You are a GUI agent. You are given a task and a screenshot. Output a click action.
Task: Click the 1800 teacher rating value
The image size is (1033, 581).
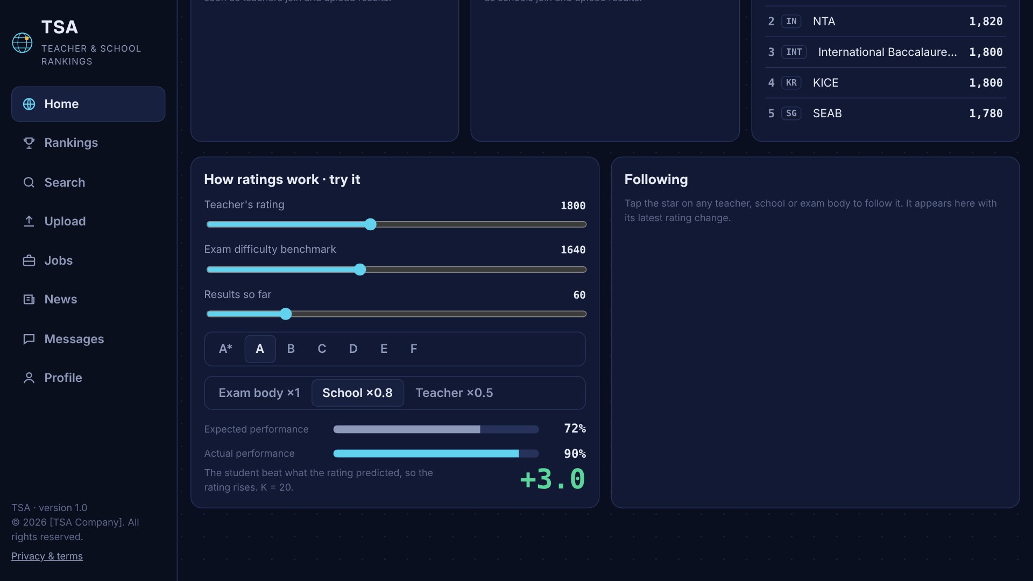coord(573,206)
